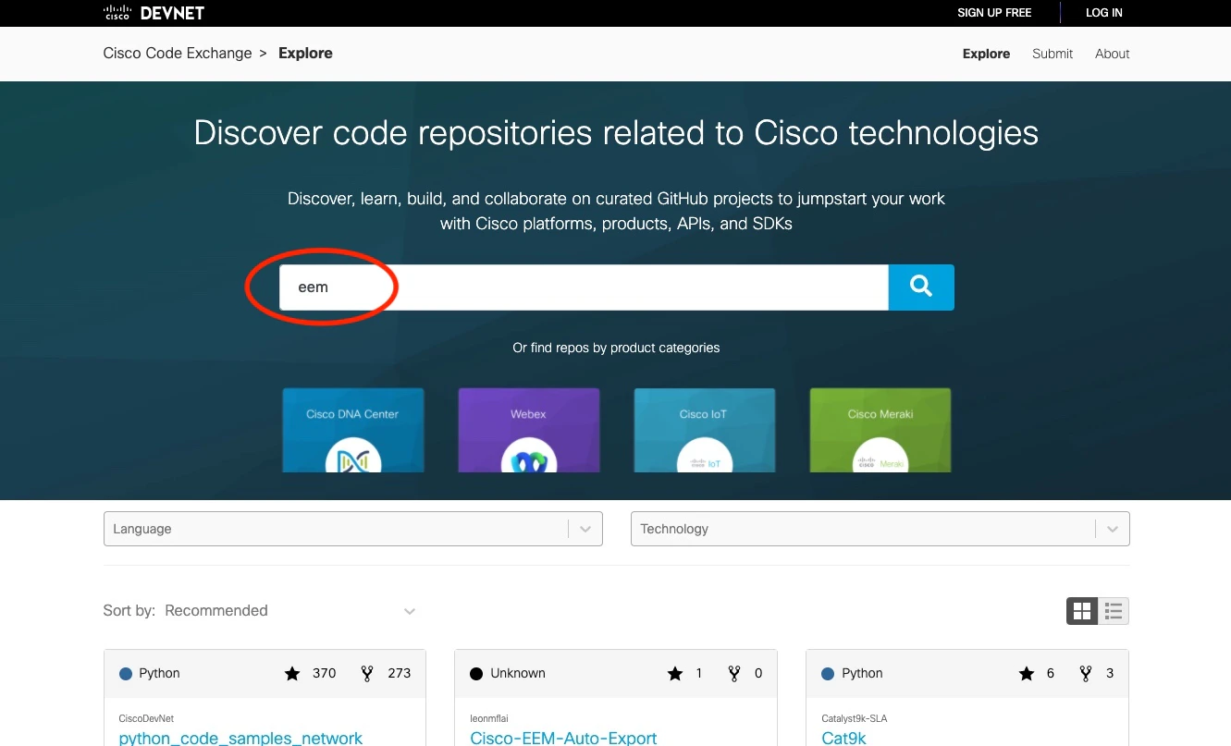This screenshot has width=1231, height=746.
Task: Open the Technology filter dropdown
Action: 879,528
